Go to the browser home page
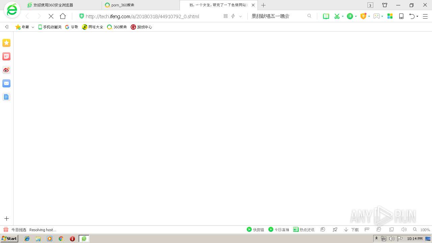The height and width of the screenshot is (243, 432). (63, 16)
